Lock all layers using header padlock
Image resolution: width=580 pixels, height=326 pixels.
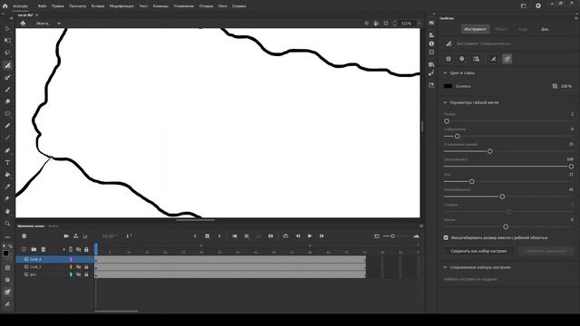[86, 250]
